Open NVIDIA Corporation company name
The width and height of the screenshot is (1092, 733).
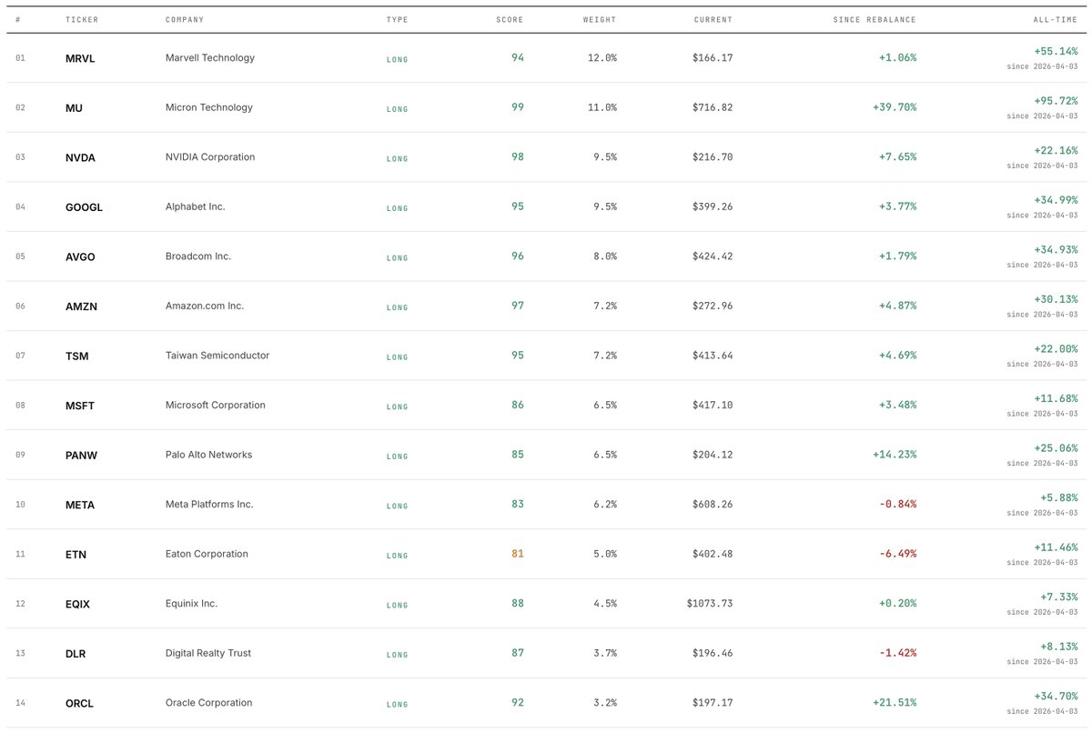point(210,156)
